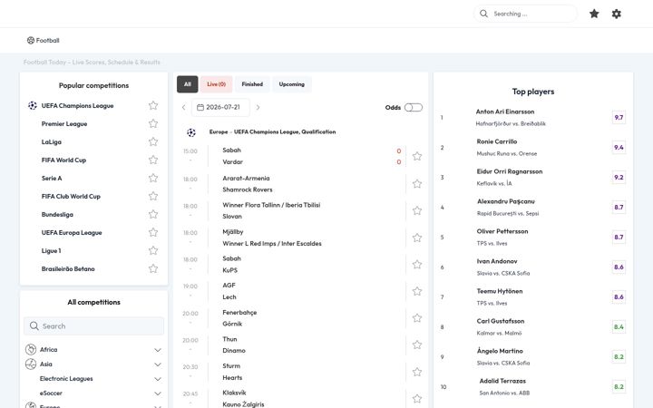Open the Ángelo Martino player row
This screenshot has width=653, height=408.
[x=533, y=357]
